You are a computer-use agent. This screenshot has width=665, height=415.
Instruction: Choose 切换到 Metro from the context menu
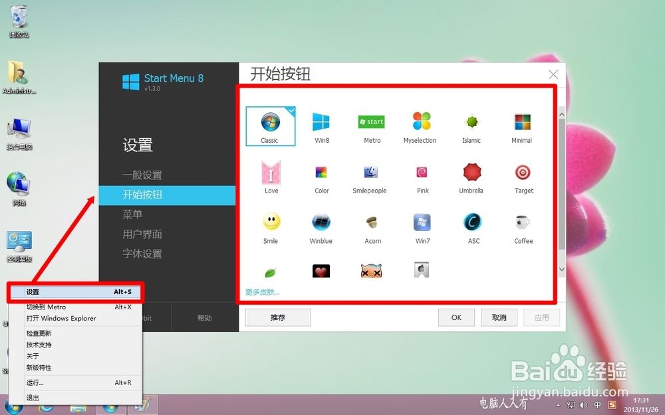pos(76,307)
